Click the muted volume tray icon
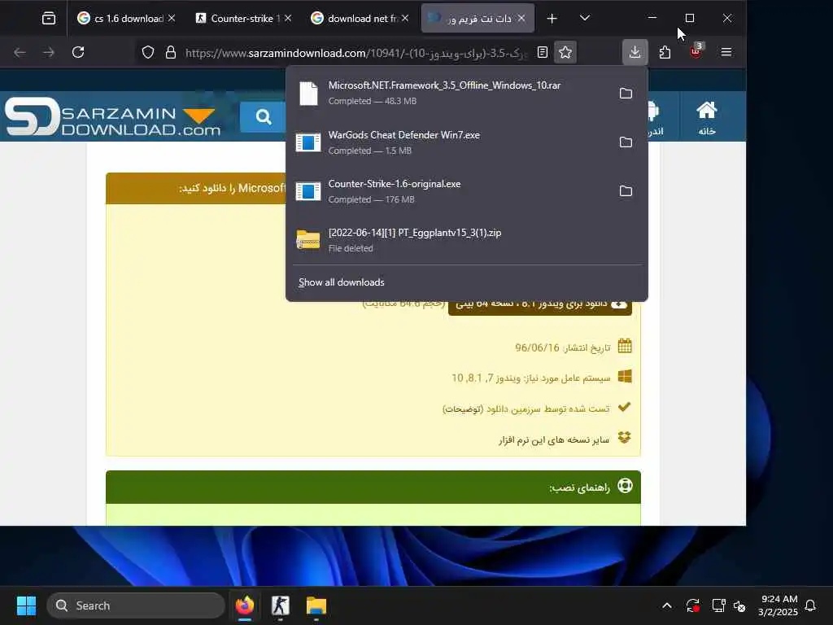Viewport: 833px width, 625px height. 739,605
